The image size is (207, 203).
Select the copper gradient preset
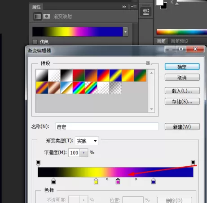(x=54, y=88)
